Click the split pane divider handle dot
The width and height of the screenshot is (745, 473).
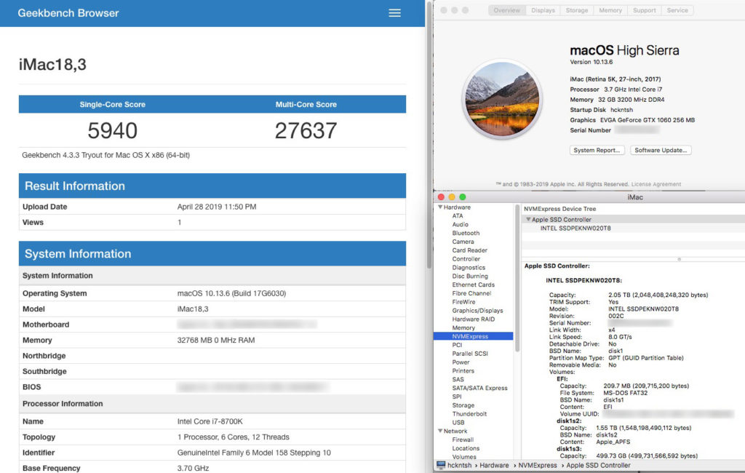679,259
